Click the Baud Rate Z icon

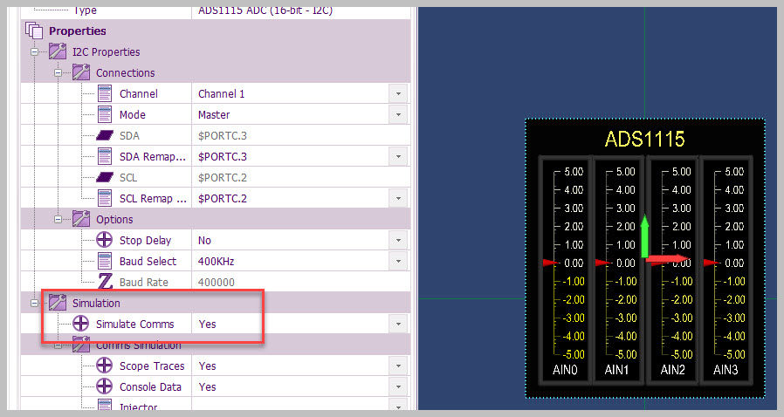105,282
